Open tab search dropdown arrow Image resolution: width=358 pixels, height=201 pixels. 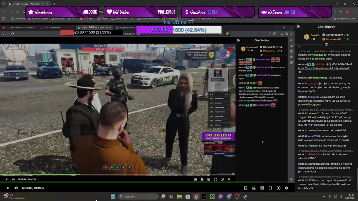pyautogui.click(x=3, y=4)
